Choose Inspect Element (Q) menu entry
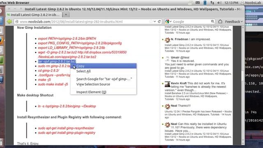Image resolution: width=263 pixels, height=148 pixels. (103, 92)
